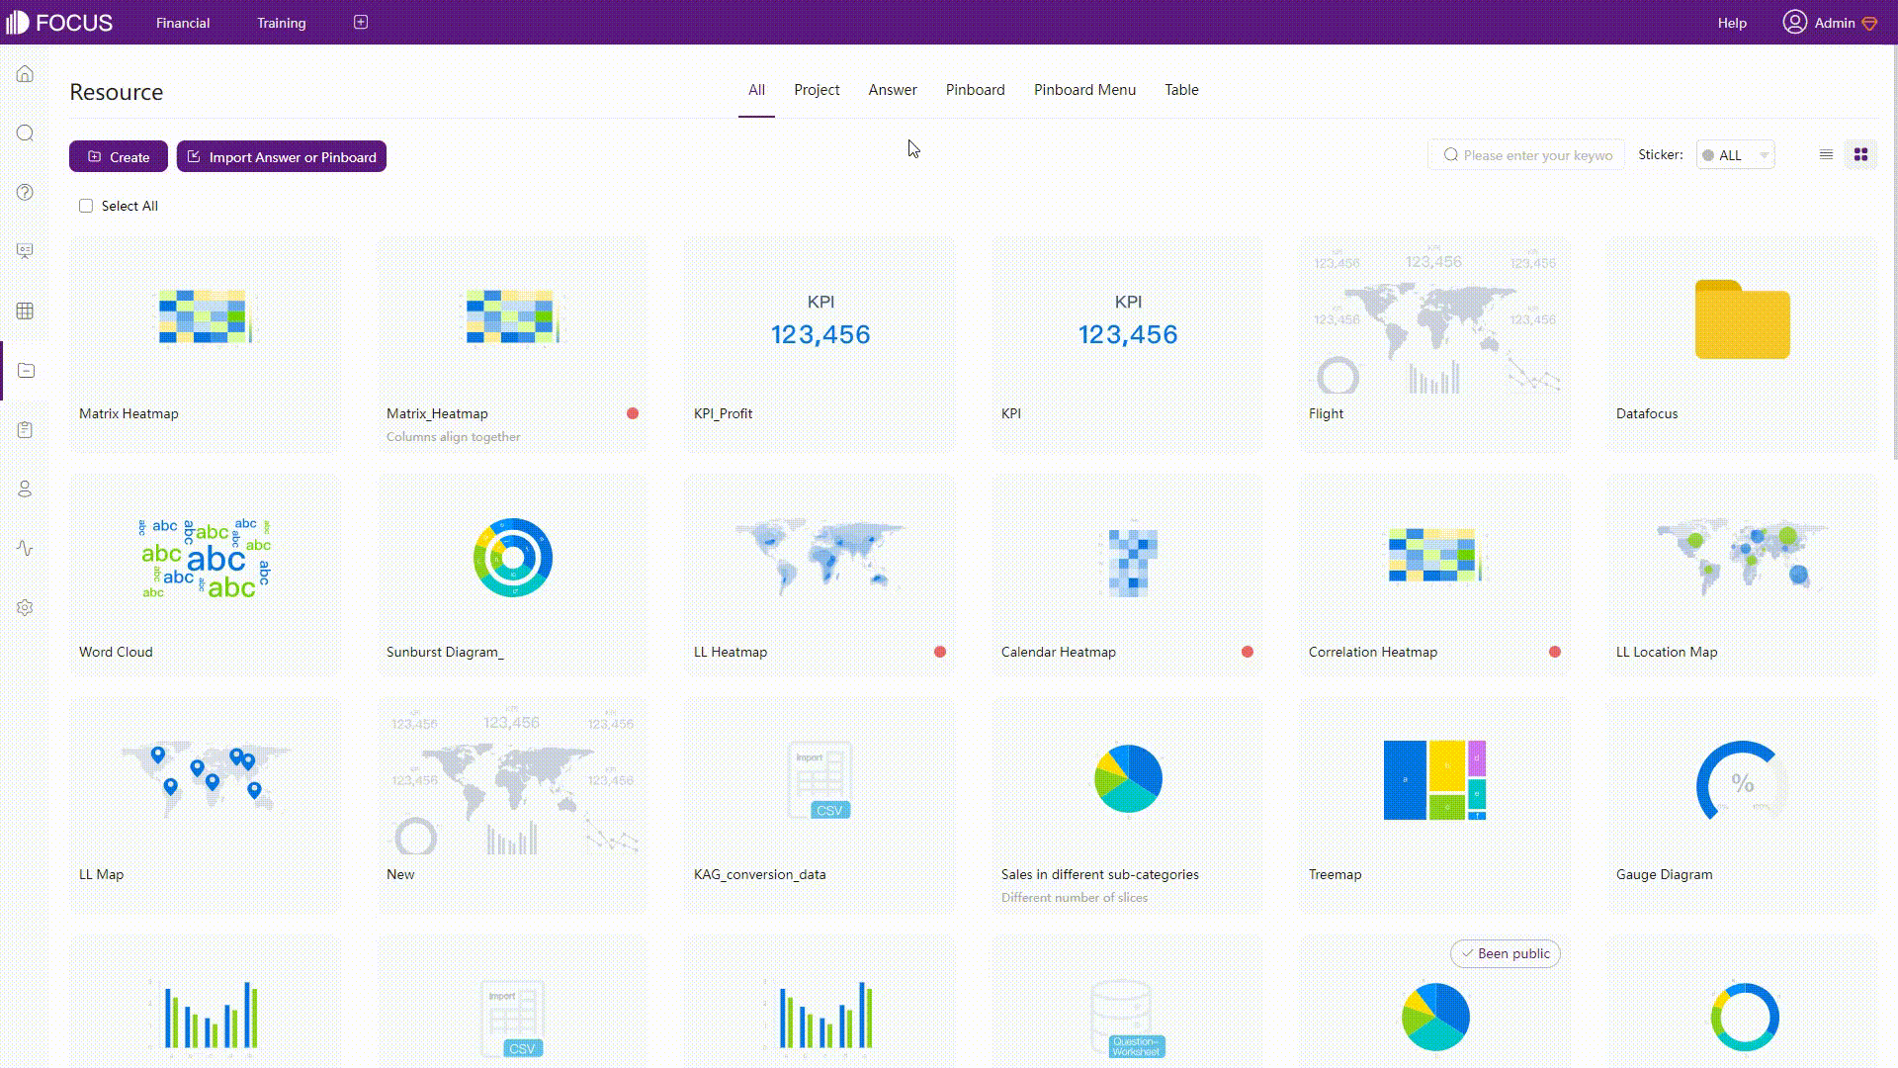Open the Sticker ALL dropdown
Image resolution: width=1898 pixels, height=1068 pixels.
[1736, 155]
